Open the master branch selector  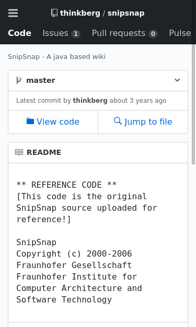[x=98, y=80]
